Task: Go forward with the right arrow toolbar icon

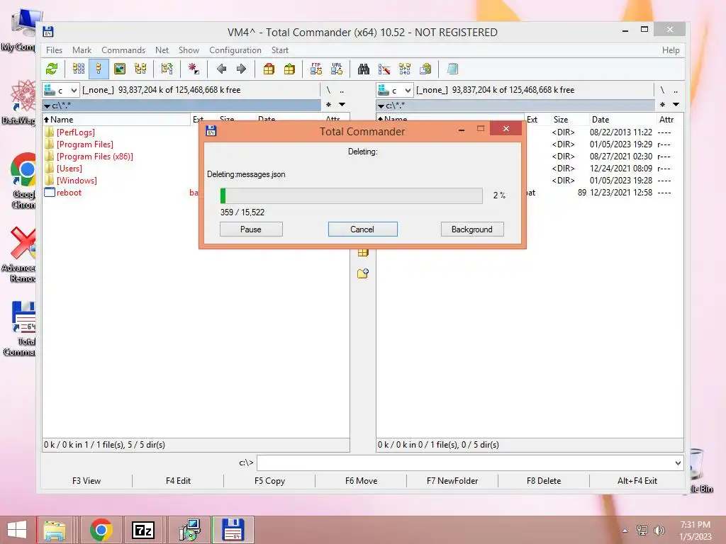Action: [241, 69]
